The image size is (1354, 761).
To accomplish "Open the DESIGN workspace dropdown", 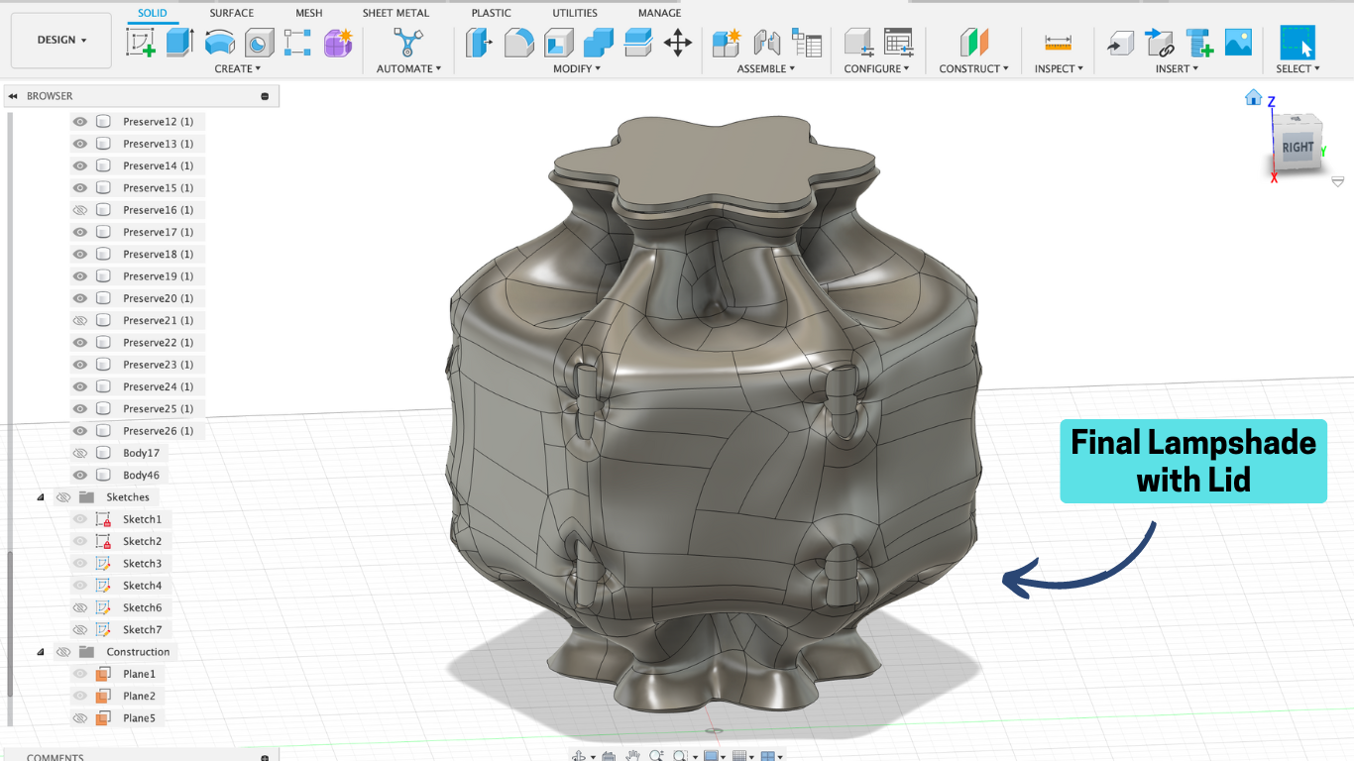I will pos(61,41).
